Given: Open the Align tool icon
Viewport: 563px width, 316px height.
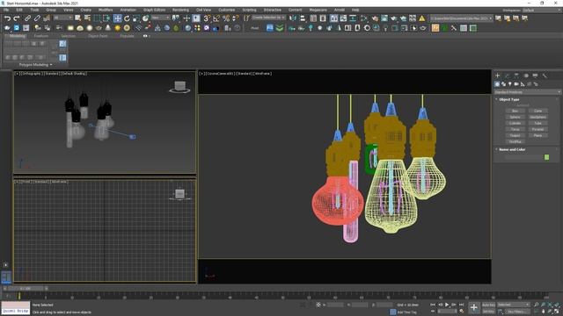Looking at the screenshot, I should click(x=303, y=18).
